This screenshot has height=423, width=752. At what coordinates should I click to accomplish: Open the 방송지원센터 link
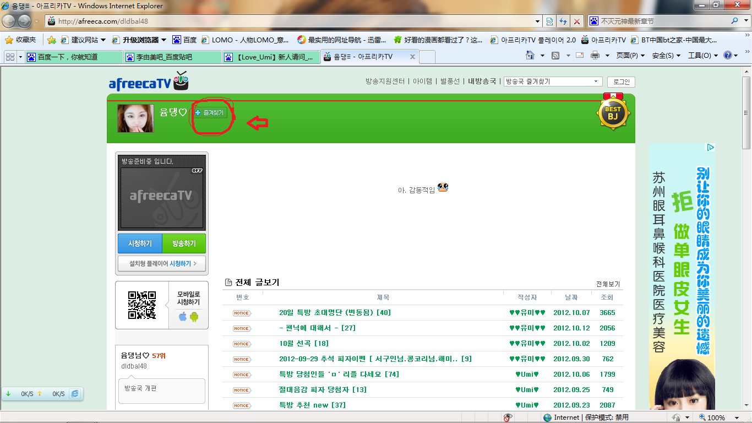[x=385, y=82]
